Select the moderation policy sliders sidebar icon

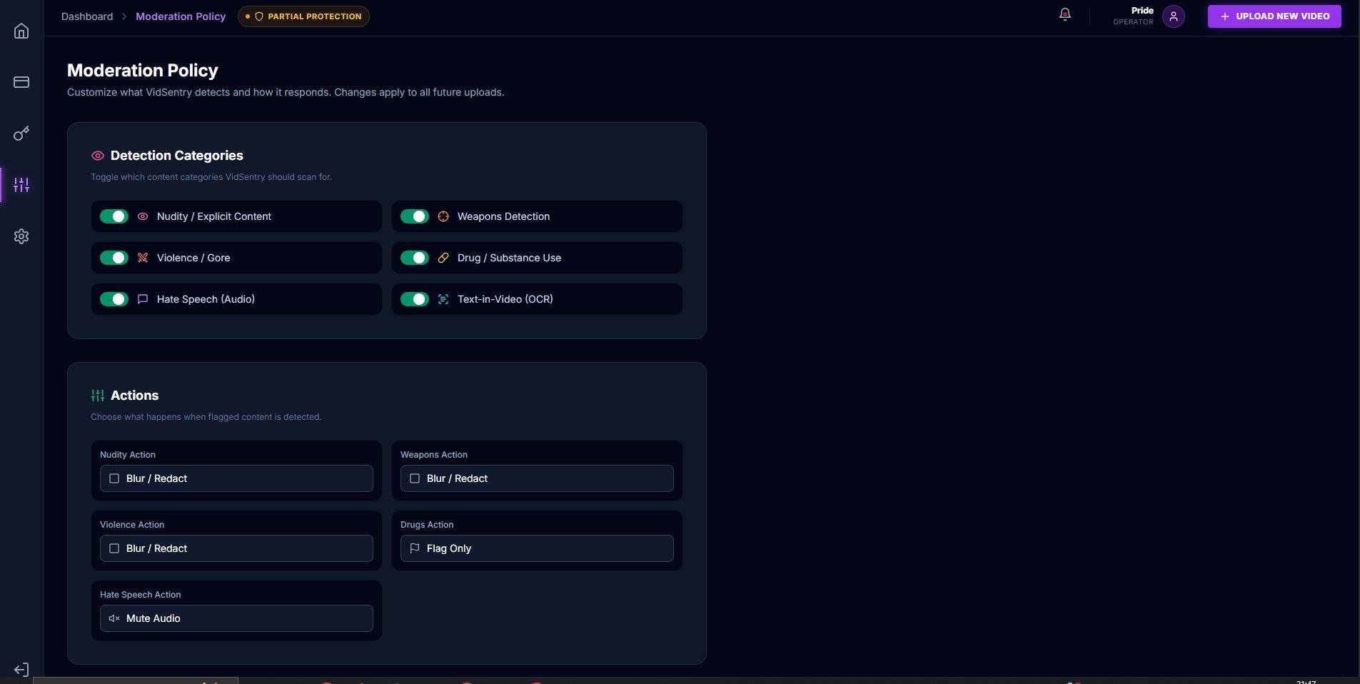pos(21,185)
